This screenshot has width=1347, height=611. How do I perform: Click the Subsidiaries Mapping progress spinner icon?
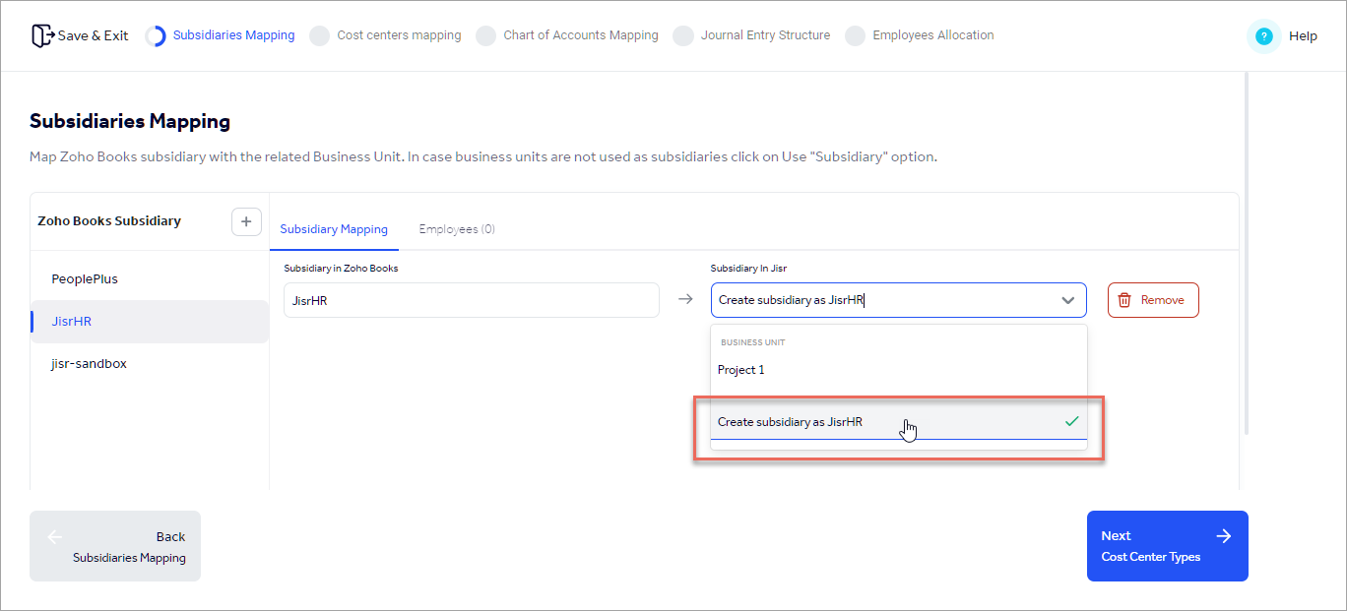pyautogui.click(x=156, y=34)
